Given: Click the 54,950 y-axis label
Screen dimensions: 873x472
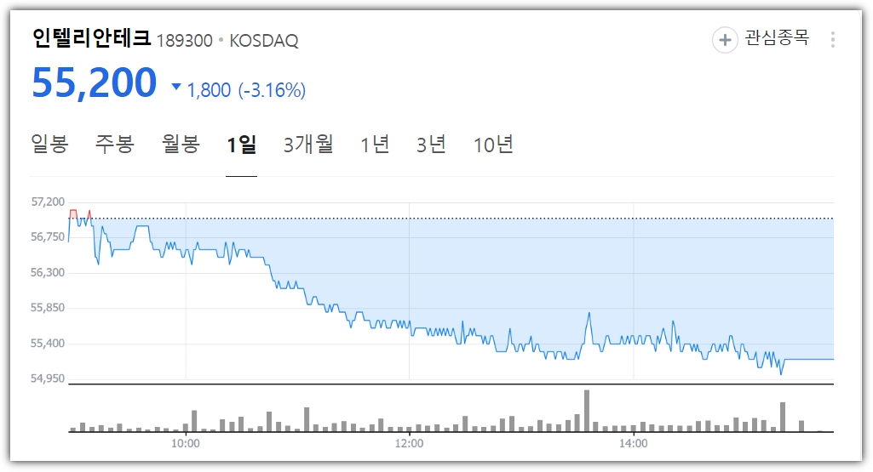Looking at the screenshot, I should click(x=48, y=378).
